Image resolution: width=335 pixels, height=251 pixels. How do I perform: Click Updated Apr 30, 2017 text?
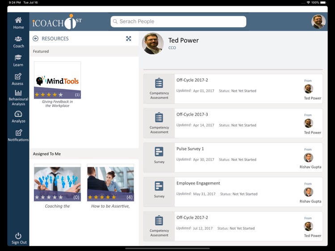tap(195, 159)
